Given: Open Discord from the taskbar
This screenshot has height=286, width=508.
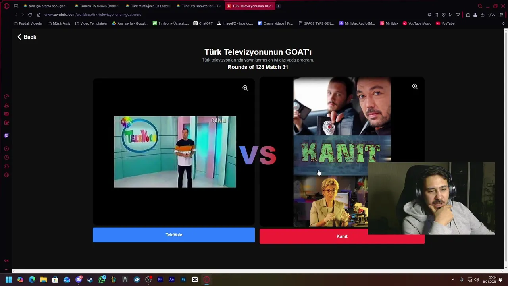Looking at the screenshot, I should [x=79, y=280].
